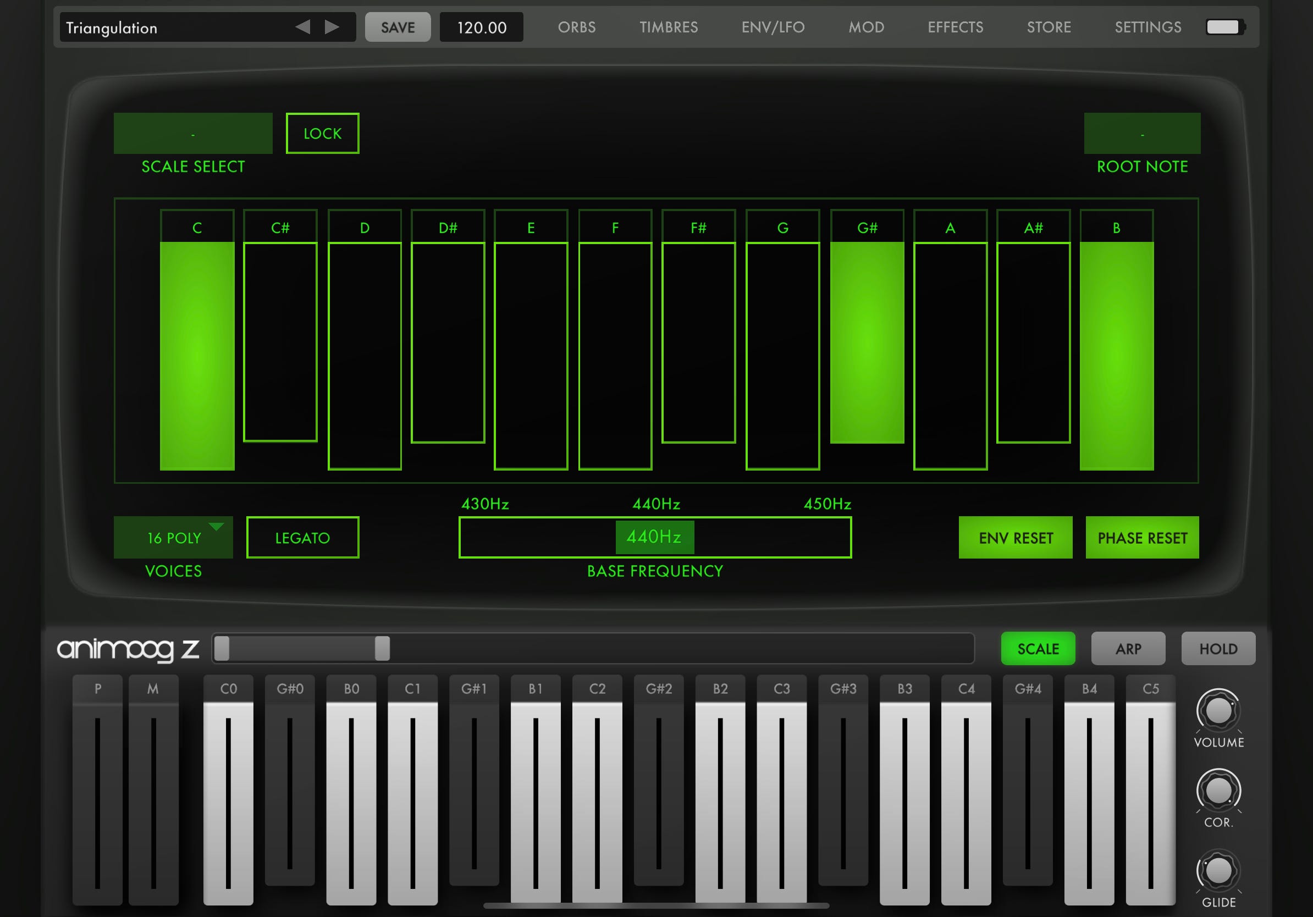Enable the A note in the scale

(x=951, y=340)
